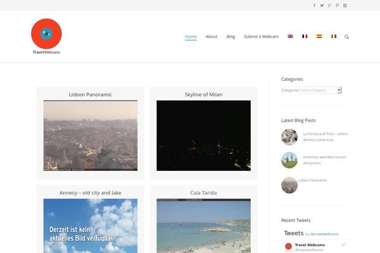Open the Facebook social icon
Image resolution: width=380 pixels, height=253 pixels.
point(314,5)
